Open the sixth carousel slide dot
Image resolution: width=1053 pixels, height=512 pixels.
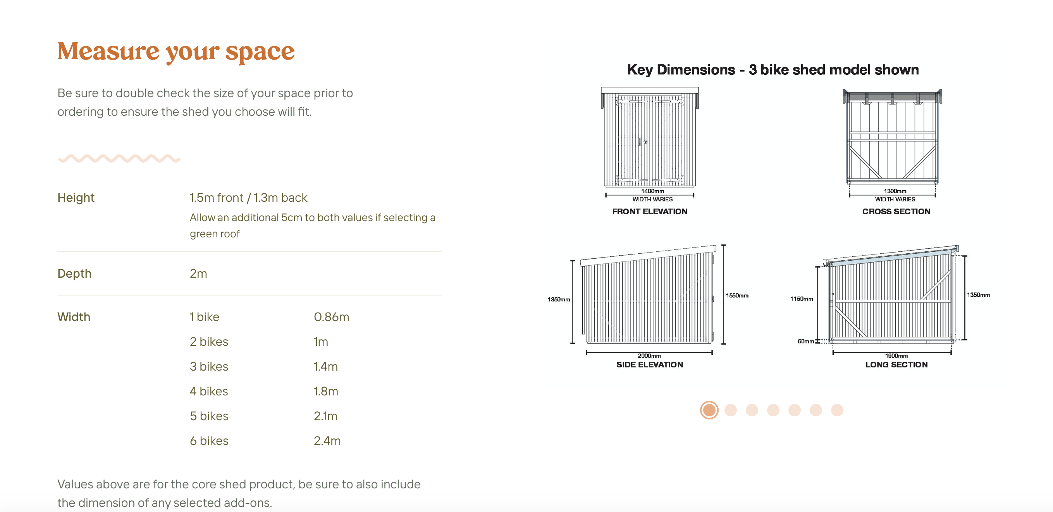(x=816, y=410)
